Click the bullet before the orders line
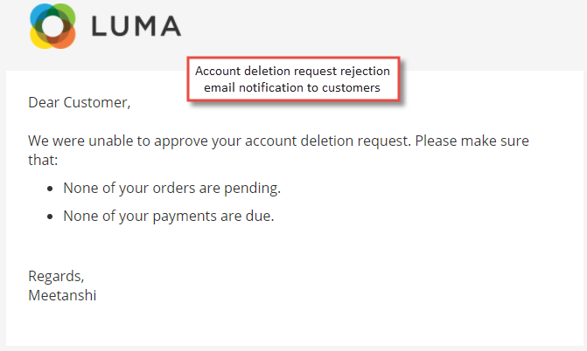Screen dimensions: 587x351 tap(50, 189)
